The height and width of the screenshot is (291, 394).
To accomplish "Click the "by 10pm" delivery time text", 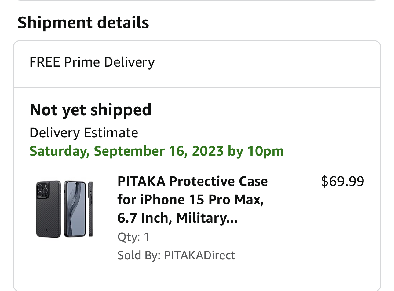I will click(x=256, y=151).
